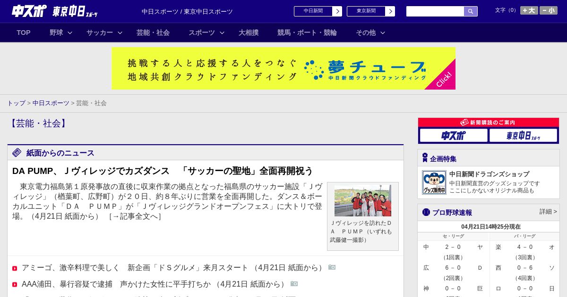Open the 野球 navigation menu

56,33
